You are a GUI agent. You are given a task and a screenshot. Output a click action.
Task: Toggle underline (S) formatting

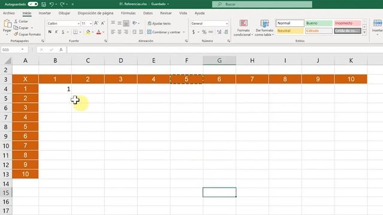[x=63, y=32]
